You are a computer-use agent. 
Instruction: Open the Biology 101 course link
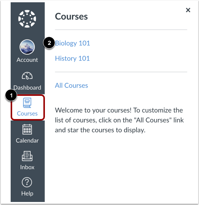point(72,43)
